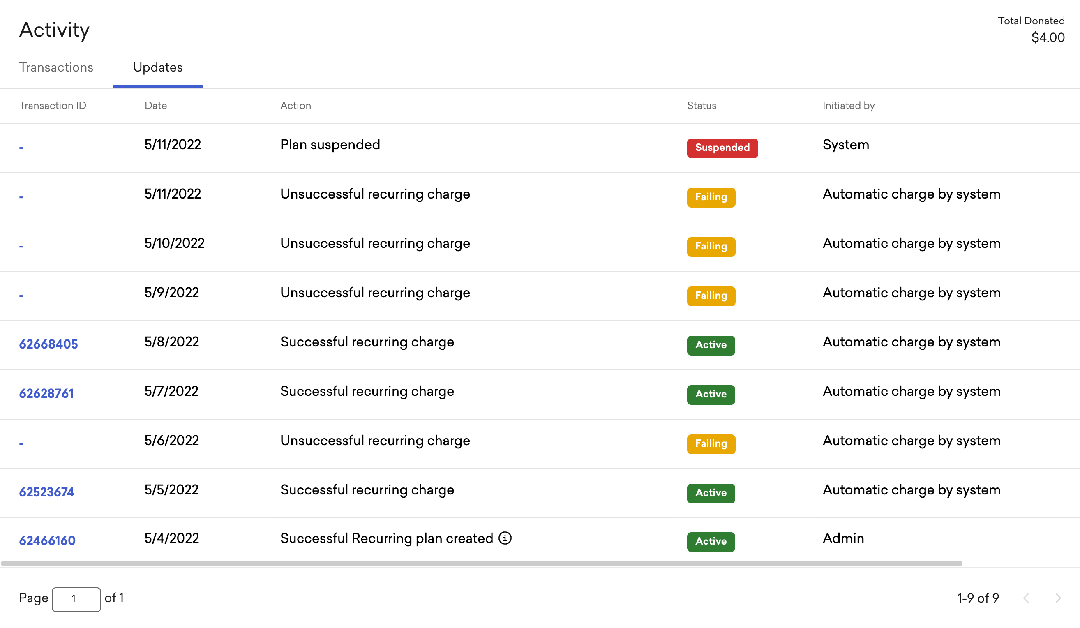Open transaction 62523674
Screen dimensions: 1080x628
click(x=47, y=492)
